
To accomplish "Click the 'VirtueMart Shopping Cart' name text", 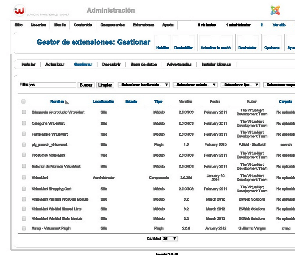I will point(52,189).
